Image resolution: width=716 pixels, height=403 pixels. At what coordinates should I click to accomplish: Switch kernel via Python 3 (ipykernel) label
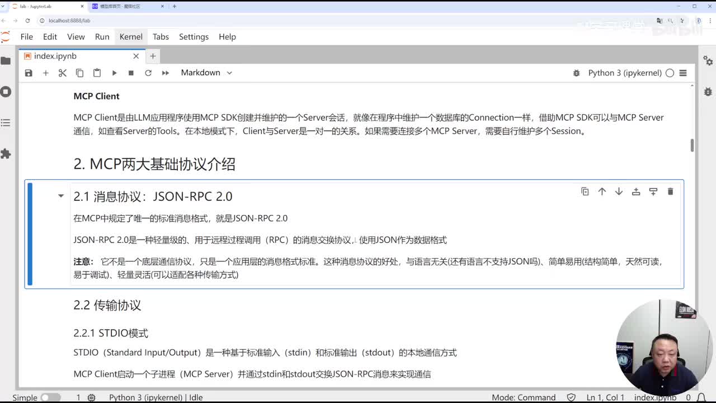click(x=625, y=73)
